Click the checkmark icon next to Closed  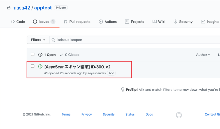pyautogui.click(x=61, y=55)
